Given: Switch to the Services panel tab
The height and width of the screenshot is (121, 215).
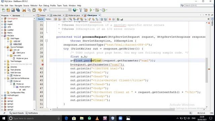Looking at the screenshot, I should (x=16, y=15).
